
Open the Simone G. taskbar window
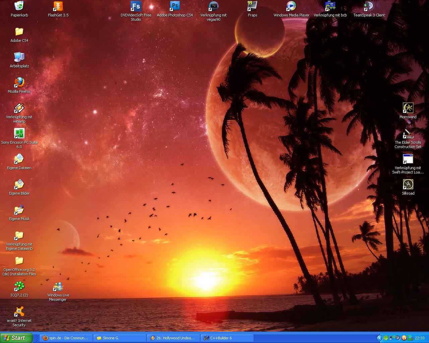point(120,338)
